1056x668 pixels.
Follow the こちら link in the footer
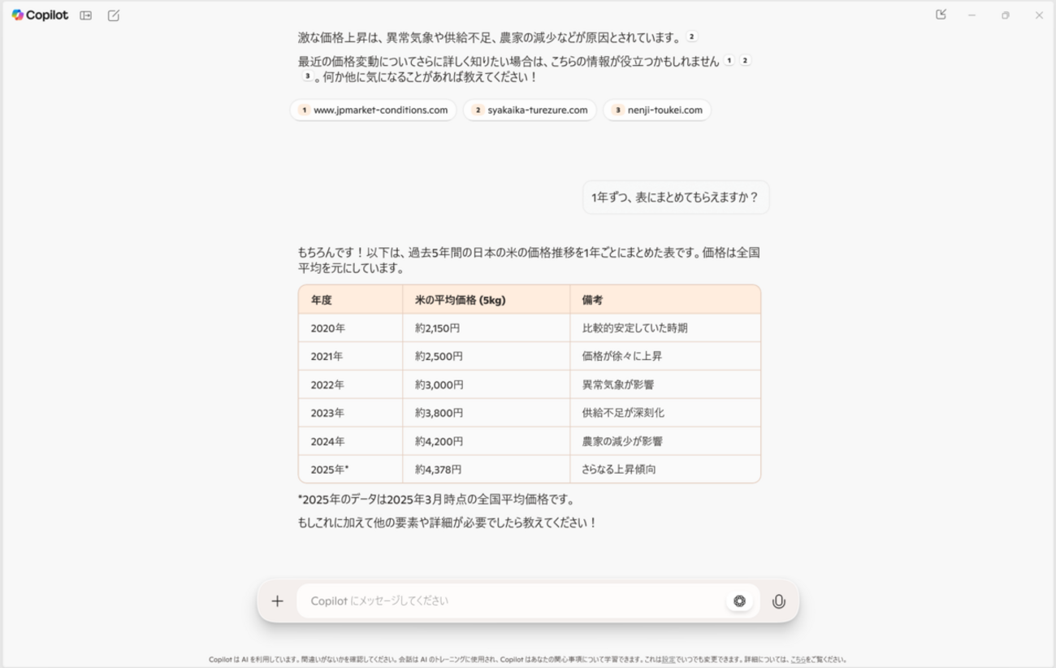(798, 660)
